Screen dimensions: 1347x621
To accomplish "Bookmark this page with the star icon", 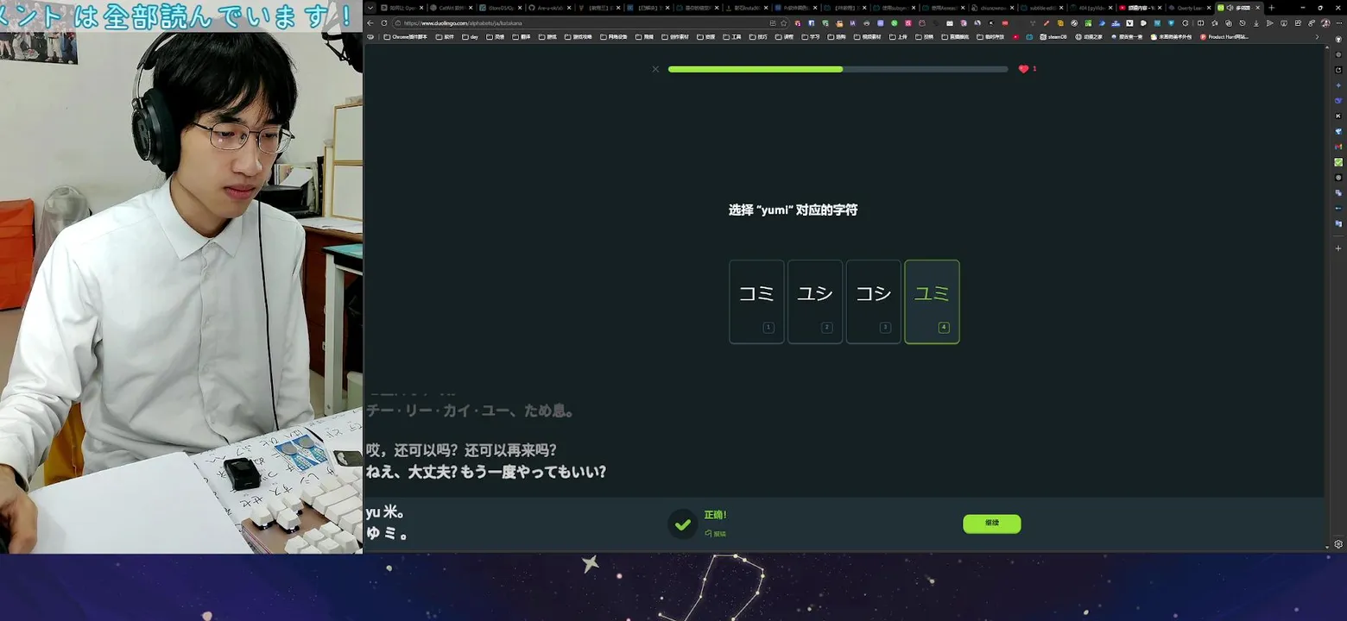I will (783, 23).
